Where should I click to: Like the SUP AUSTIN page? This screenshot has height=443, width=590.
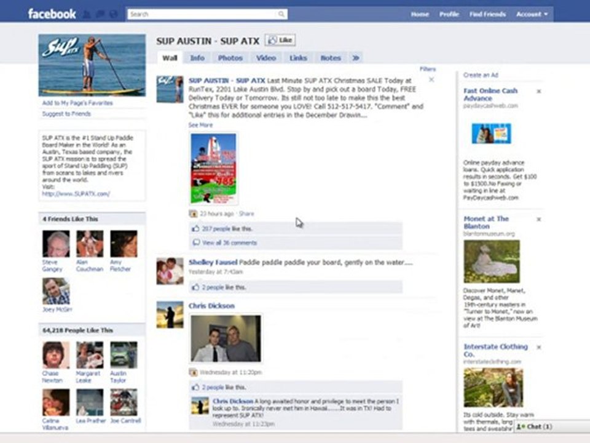(x=280, y=40)
